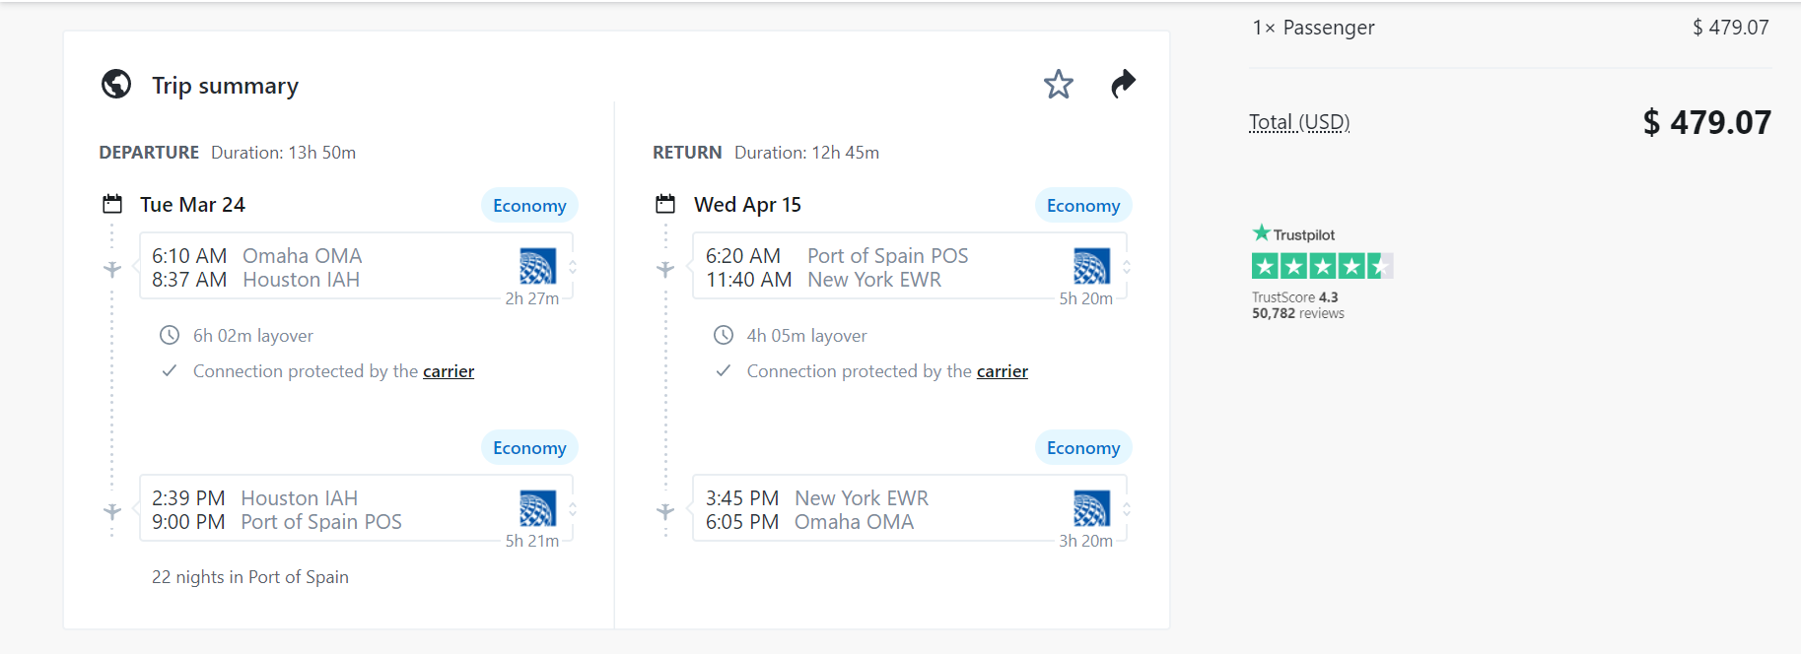The width and height of the screenshot is (1801, 654).
Task: Click the Trustpilot logo
Action: coord(1293,234)
